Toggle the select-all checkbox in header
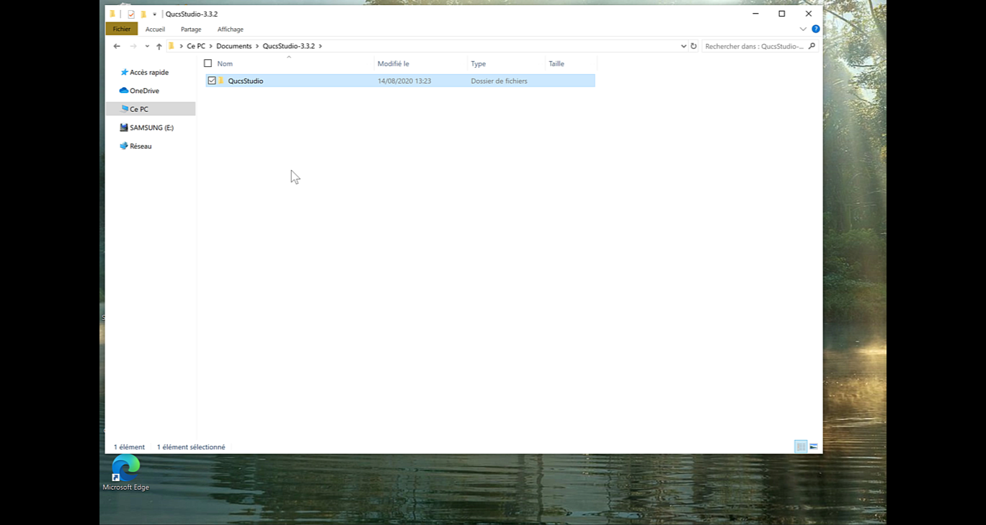 pyautogui.click(x=208, y=63)
